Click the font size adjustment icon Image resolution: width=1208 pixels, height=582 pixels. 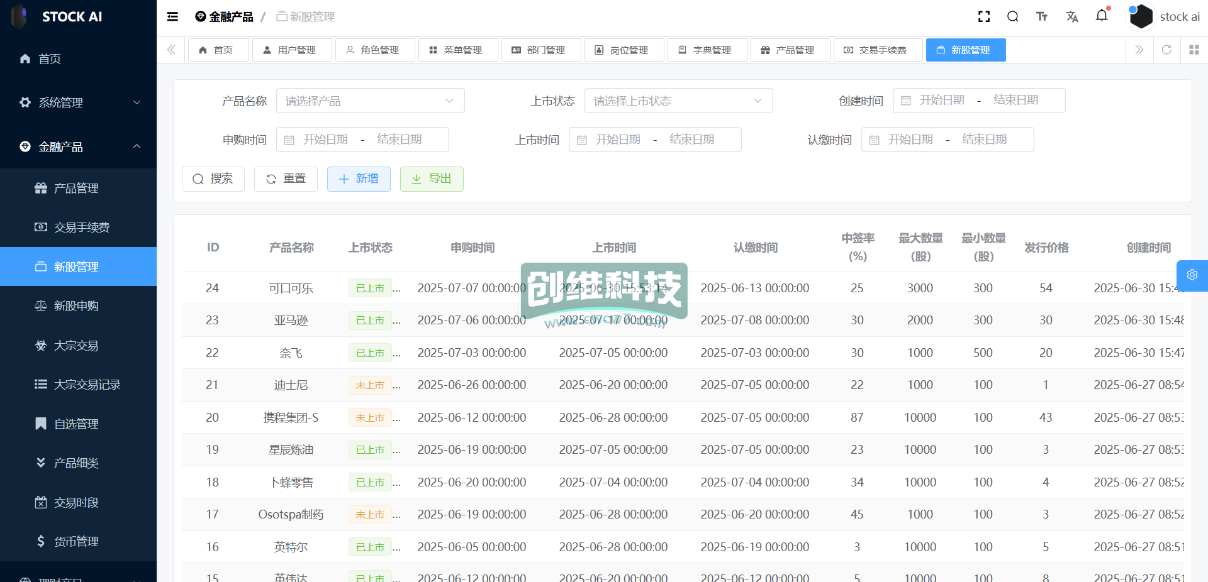1042,17
